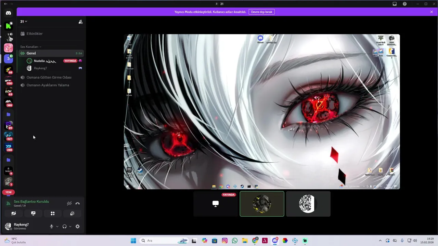Open WhatsApp from the taskbar
The width and height of the screenshot is (438, 246).
click(x=234, y=241)
